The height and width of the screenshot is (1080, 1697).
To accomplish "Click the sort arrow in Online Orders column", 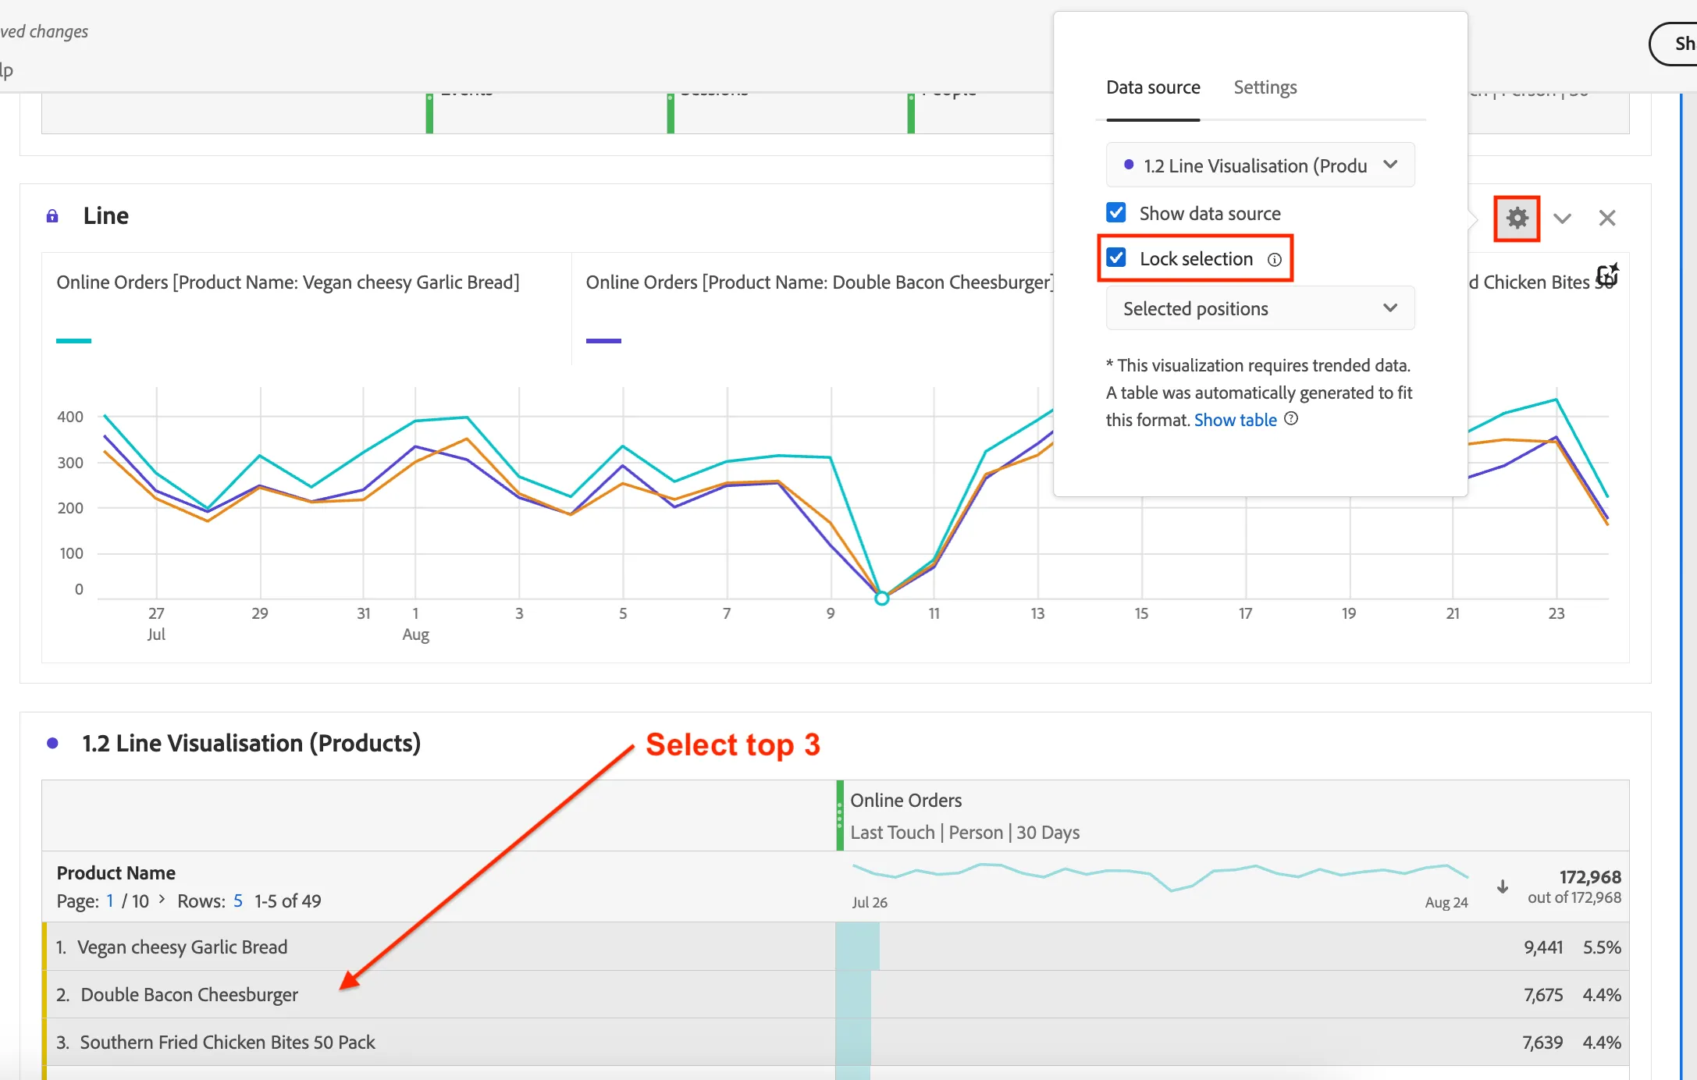I will (x=1503, y=887).
